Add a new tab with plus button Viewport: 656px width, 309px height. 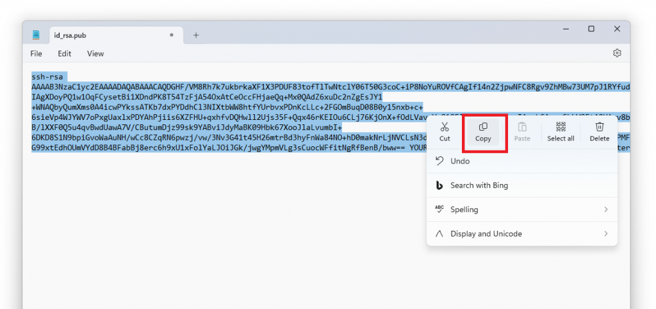(x=196, y=35)
